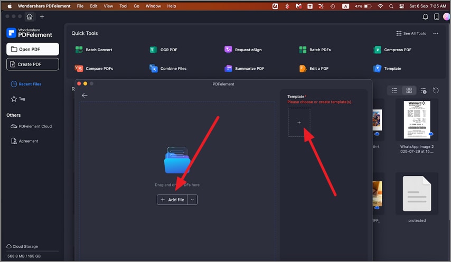Open the protected file thumbnail
This screenshot has height=262, width=451.
417,193
